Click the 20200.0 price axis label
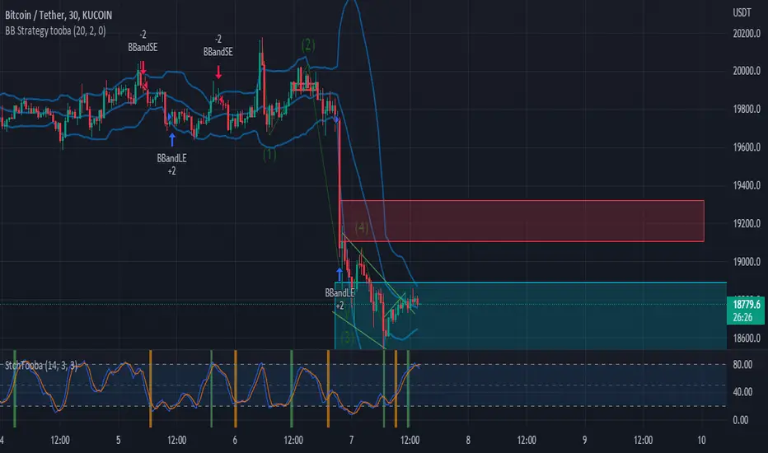768x453 pixels. 747,34
